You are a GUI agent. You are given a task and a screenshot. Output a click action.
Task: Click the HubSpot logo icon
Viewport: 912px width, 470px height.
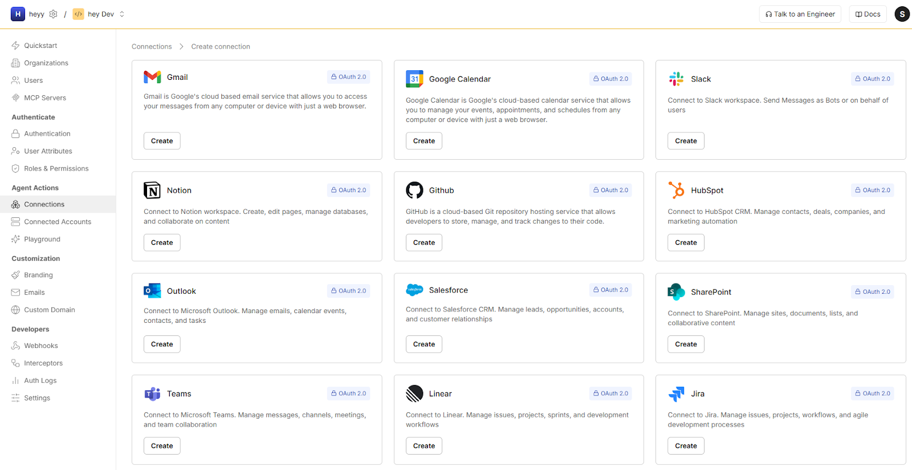tap(677, 190)
